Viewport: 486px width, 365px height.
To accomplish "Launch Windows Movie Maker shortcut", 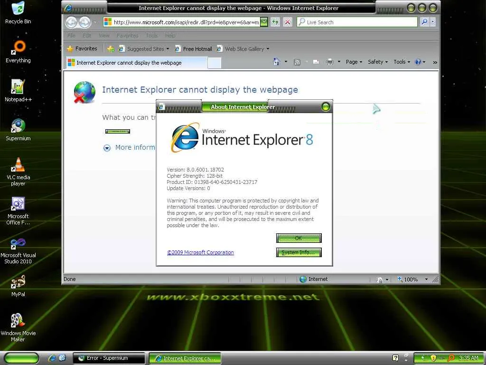I will click(18, 328).
